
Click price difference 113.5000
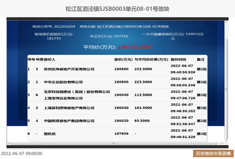pos(143,95)
